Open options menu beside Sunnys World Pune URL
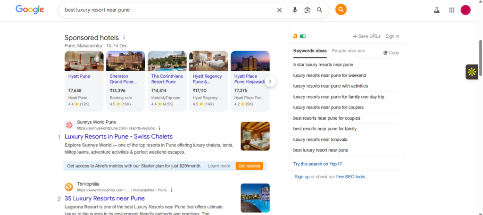Screen dimensions: 483x215 [x=160, y=128]
